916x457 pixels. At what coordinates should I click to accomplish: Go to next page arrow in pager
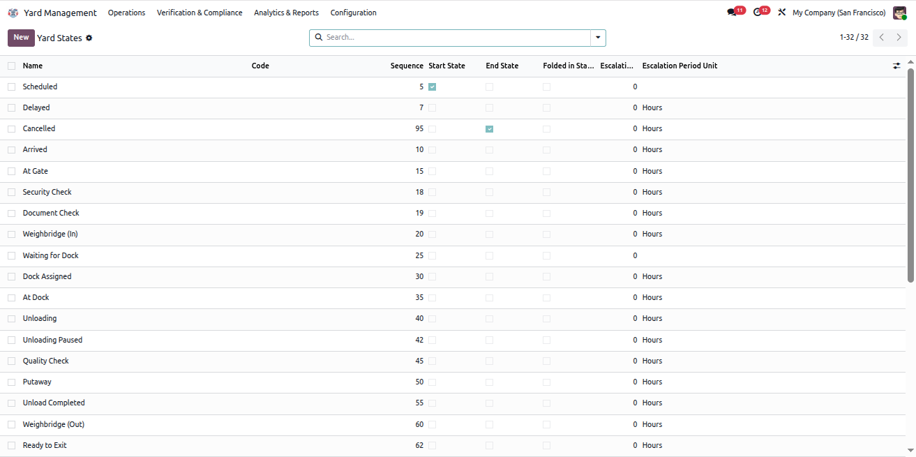(x=899, y=38)
